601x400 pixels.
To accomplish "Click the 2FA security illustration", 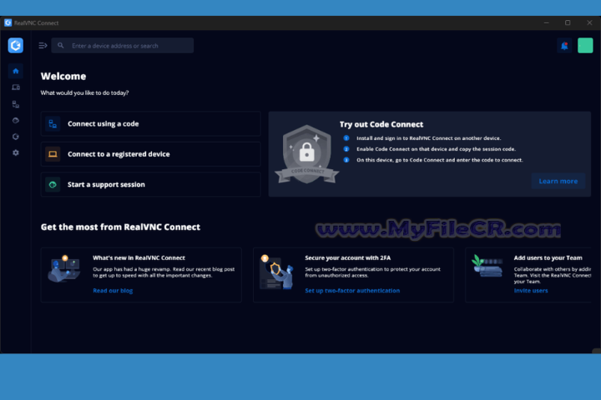I will 276,272.
